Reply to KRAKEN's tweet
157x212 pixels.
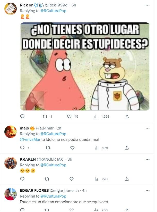[22, 179]
